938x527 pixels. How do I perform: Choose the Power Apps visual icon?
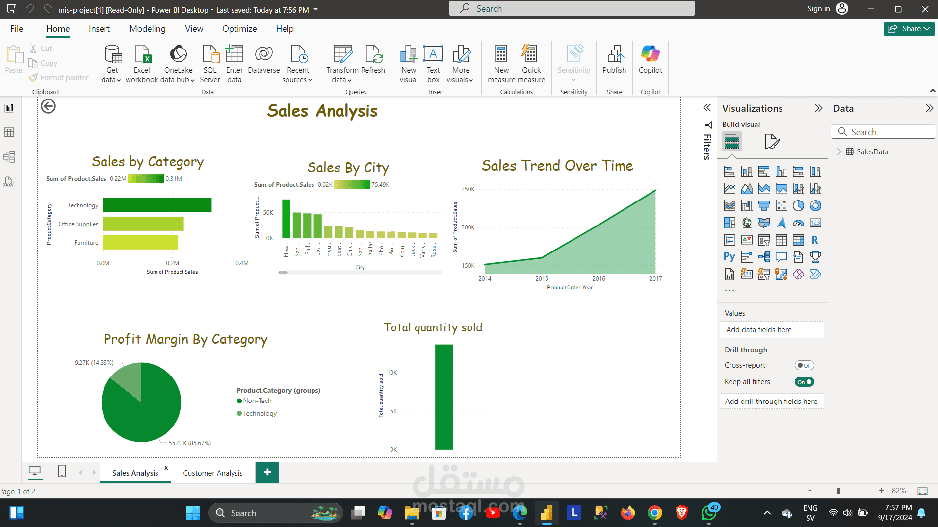tap(798, 274)
